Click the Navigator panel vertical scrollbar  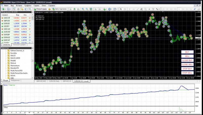[32, 61]
